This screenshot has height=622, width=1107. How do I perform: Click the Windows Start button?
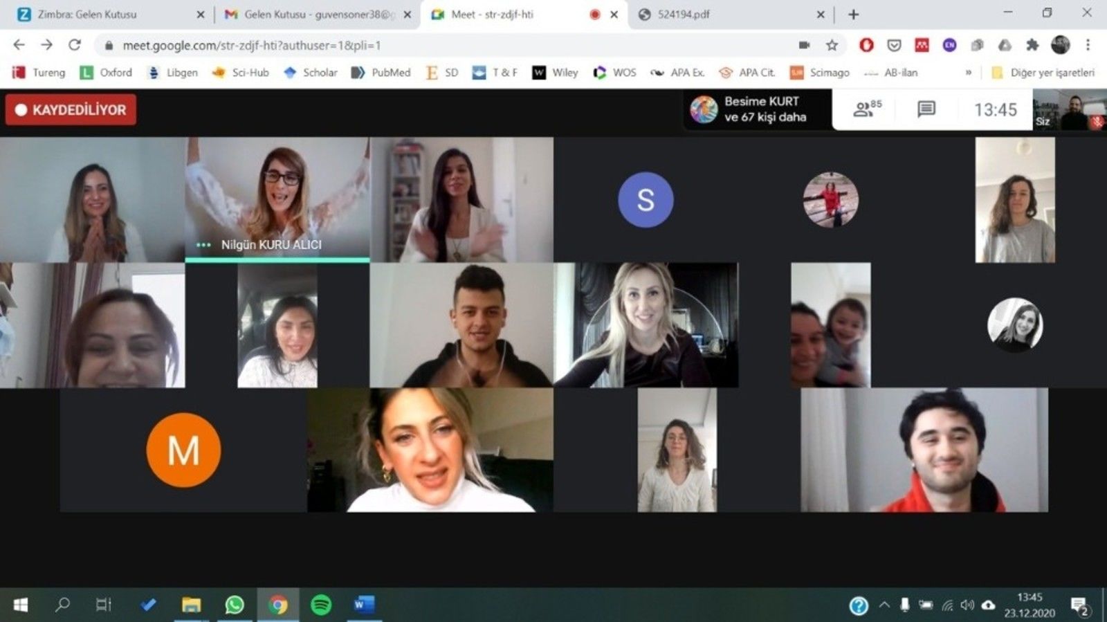point(20,605)
